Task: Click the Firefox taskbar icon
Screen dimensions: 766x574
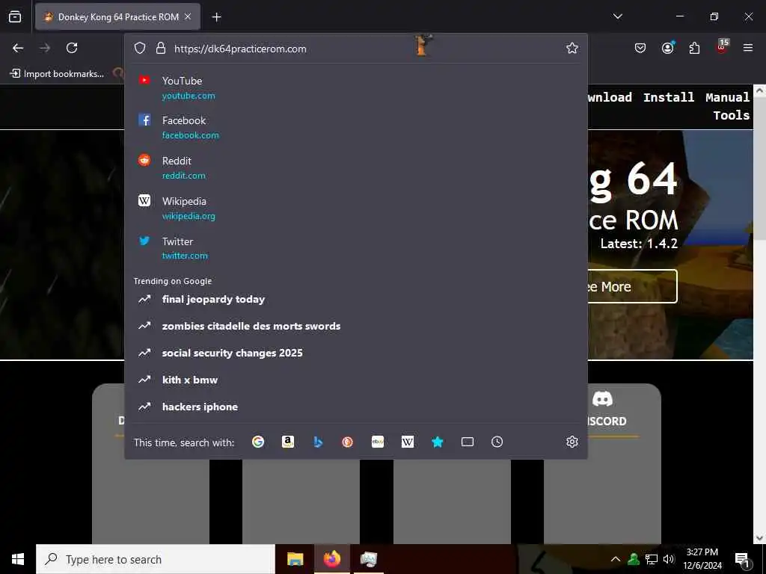Action: pos(331,559)
